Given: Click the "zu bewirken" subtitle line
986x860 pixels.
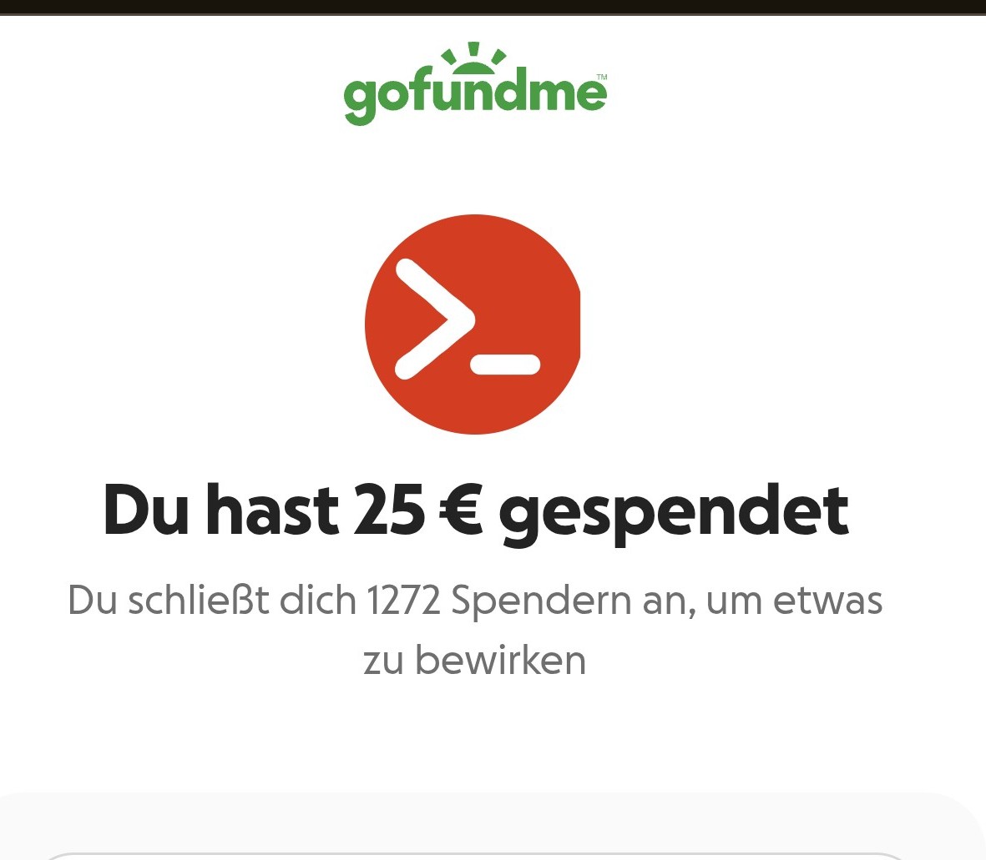Looking at the screenshot, I should coord(475,661).
